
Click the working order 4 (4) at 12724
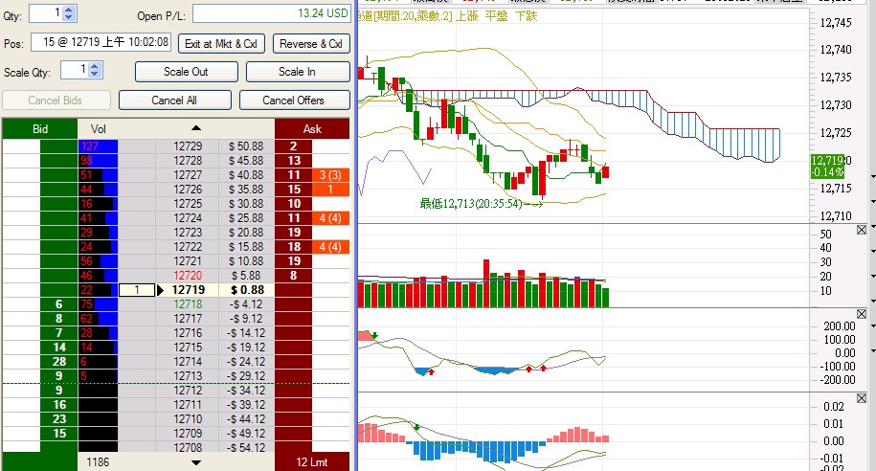330,218
